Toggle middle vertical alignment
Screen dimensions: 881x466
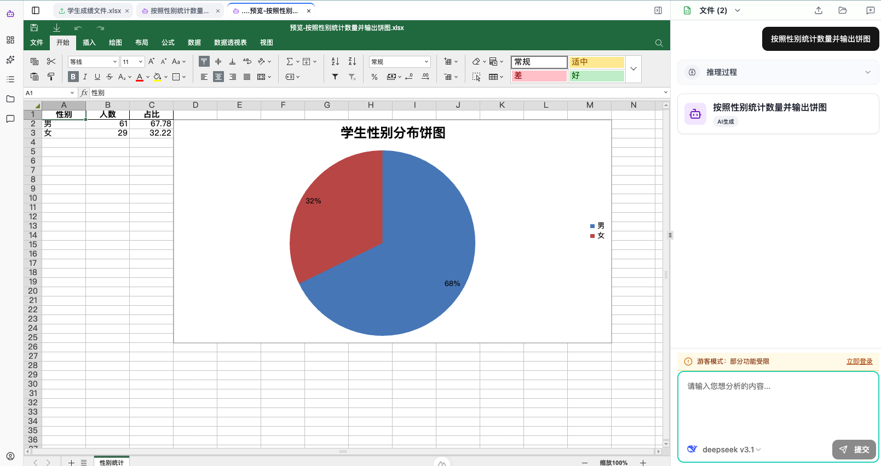click(x=218, y=61)
